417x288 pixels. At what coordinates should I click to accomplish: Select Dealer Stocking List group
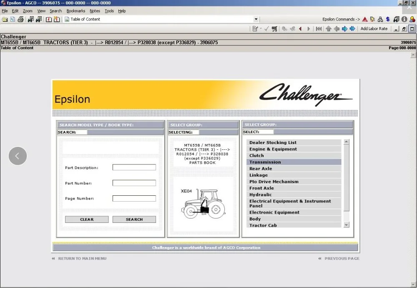[294, 142]
